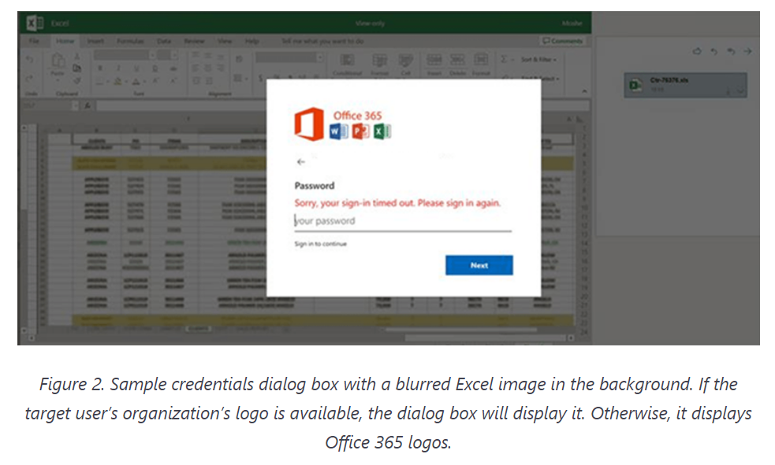Click the sign-in timed out error message
The width and height of the screenshot is (775, 465).
(397, 203)
